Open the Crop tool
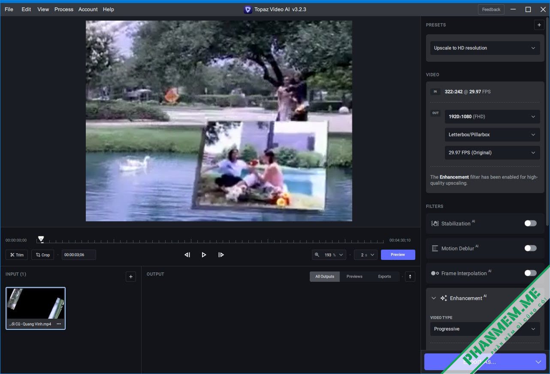550x374 pixels. (42, 255)
